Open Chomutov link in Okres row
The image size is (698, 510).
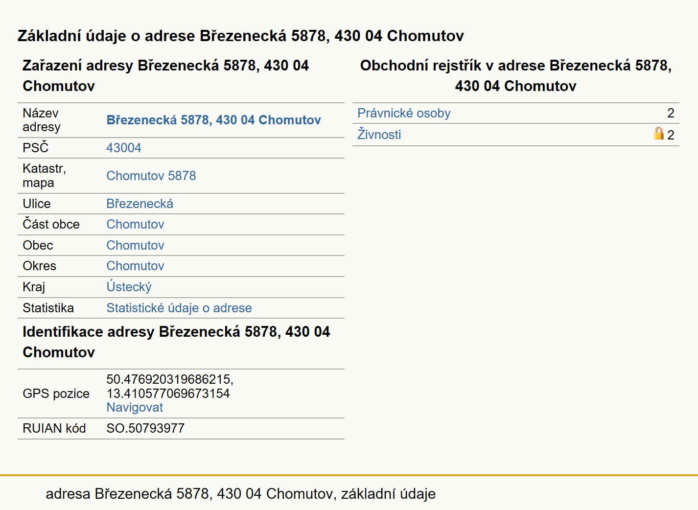click(x=136, y=266)
